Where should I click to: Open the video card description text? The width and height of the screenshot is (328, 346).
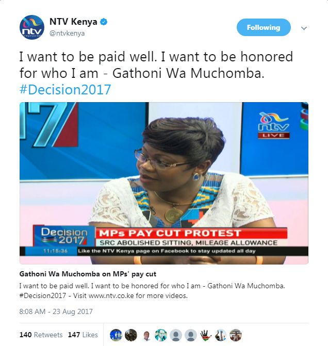click(x=152, y=291)
